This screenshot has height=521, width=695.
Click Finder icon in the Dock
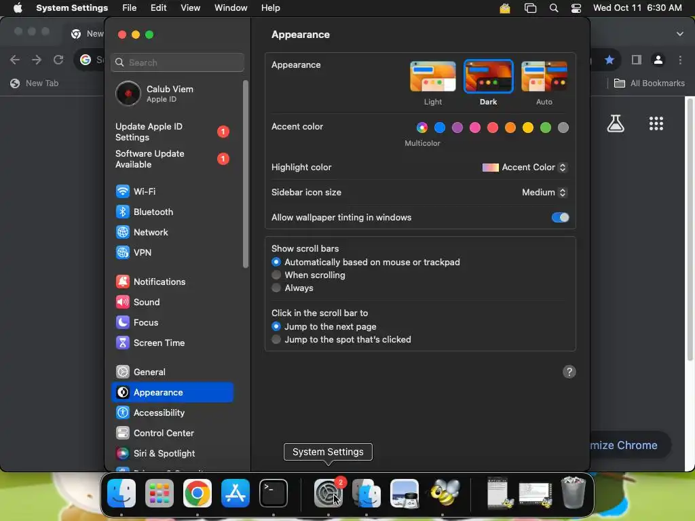tap(121, 493)
